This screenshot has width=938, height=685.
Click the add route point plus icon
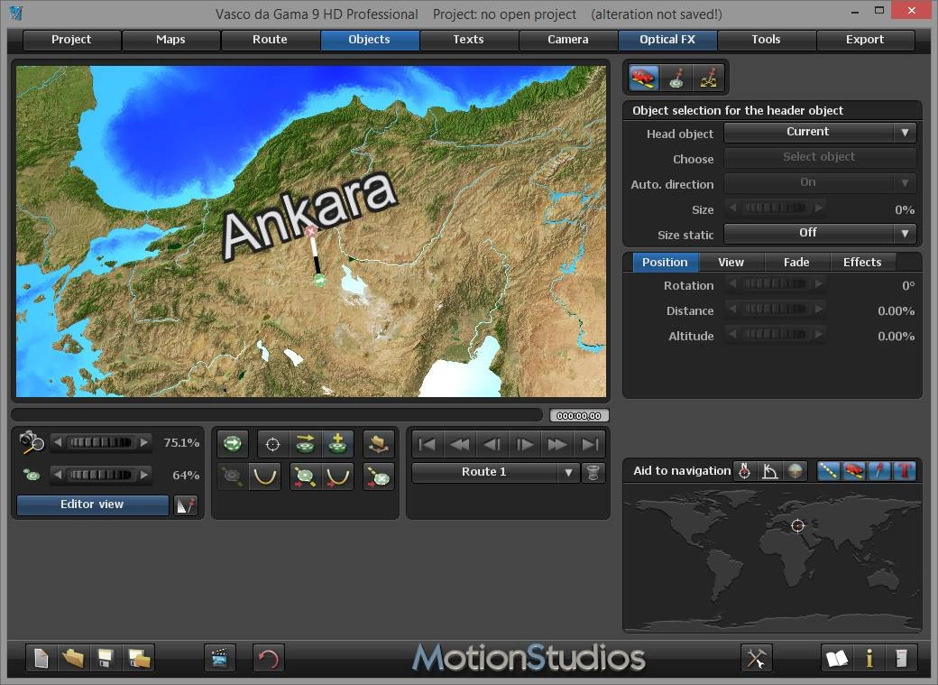tap(337, 444)
